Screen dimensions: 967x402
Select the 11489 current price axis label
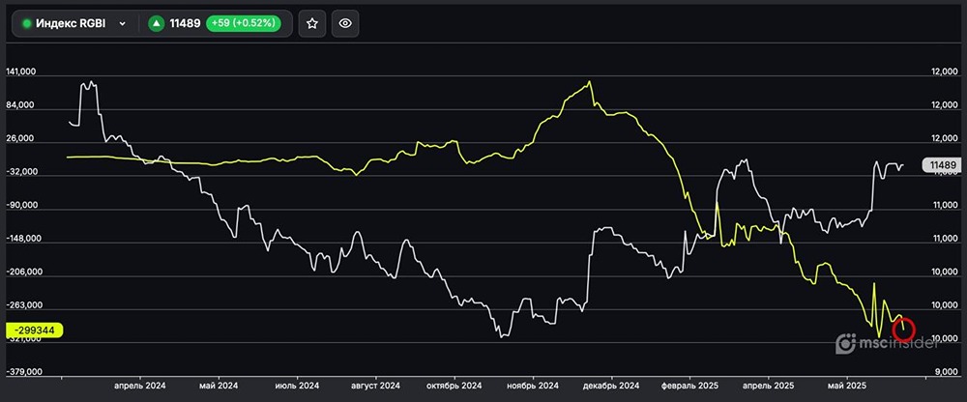(943, 166)
